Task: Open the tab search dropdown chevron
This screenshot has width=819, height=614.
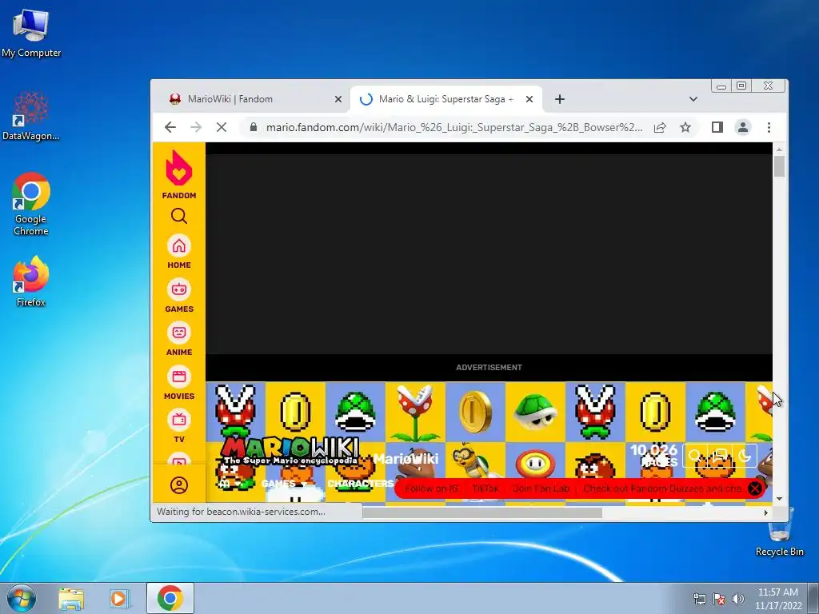Action: 693,99
